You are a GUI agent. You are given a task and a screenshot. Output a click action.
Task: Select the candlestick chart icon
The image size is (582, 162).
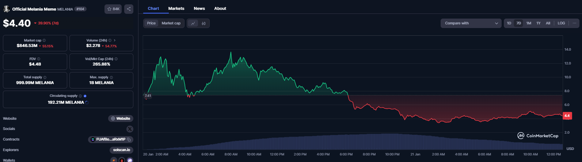coord(203,23)
